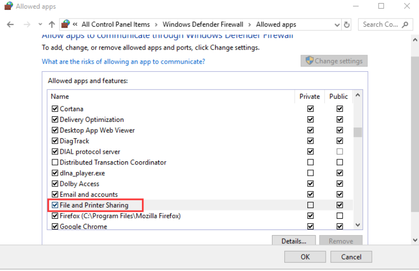
Task: Uncheck the DiagTrack name checkbox
Action: pos(55,141)
